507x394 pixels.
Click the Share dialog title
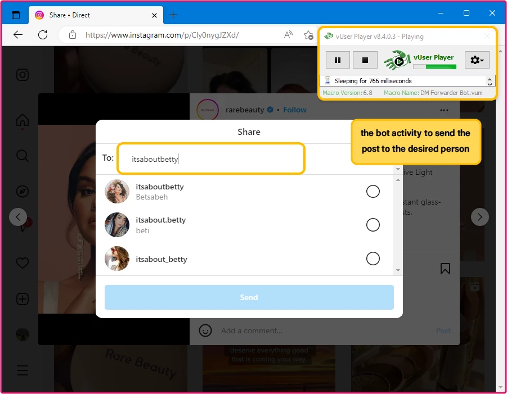tap(249, 132)
